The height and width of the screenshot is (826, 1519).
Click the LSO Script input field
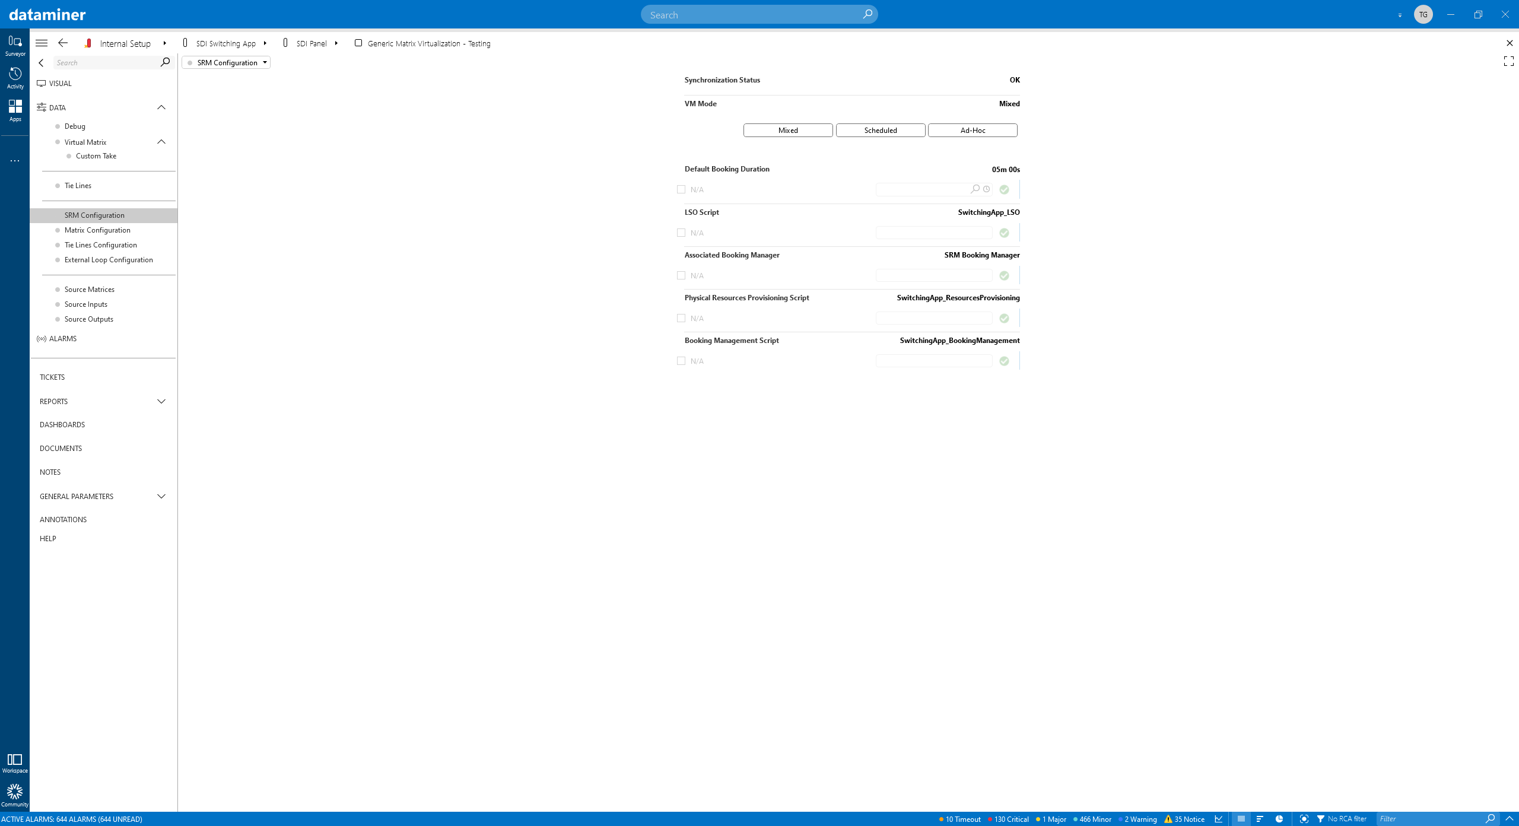click(934, 233)
